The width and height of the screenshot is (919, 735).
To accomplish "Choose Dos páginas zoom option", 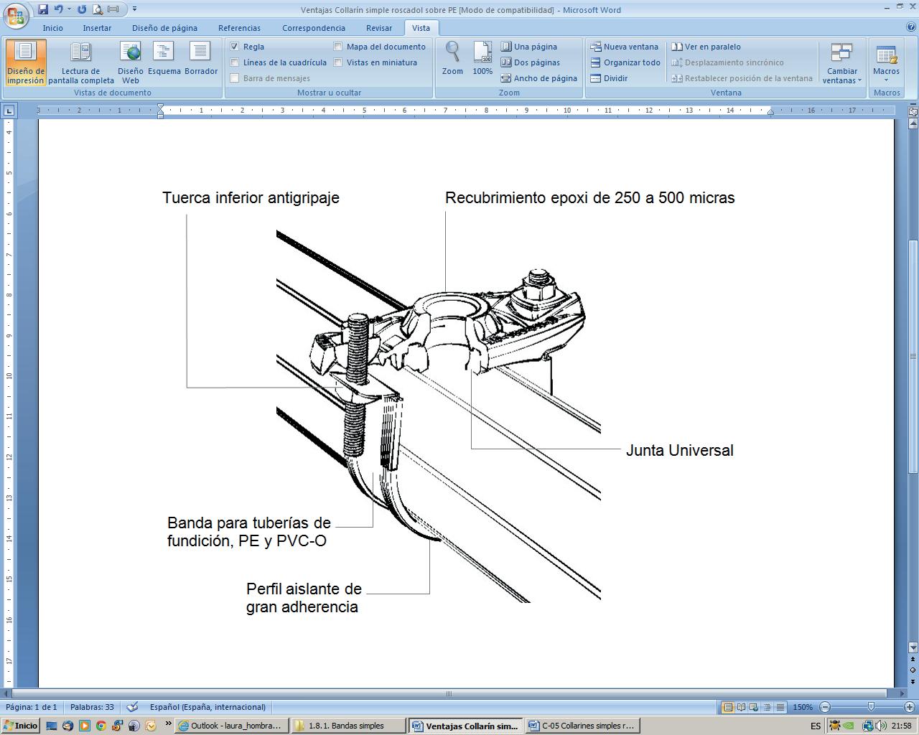I will (531, 62).
